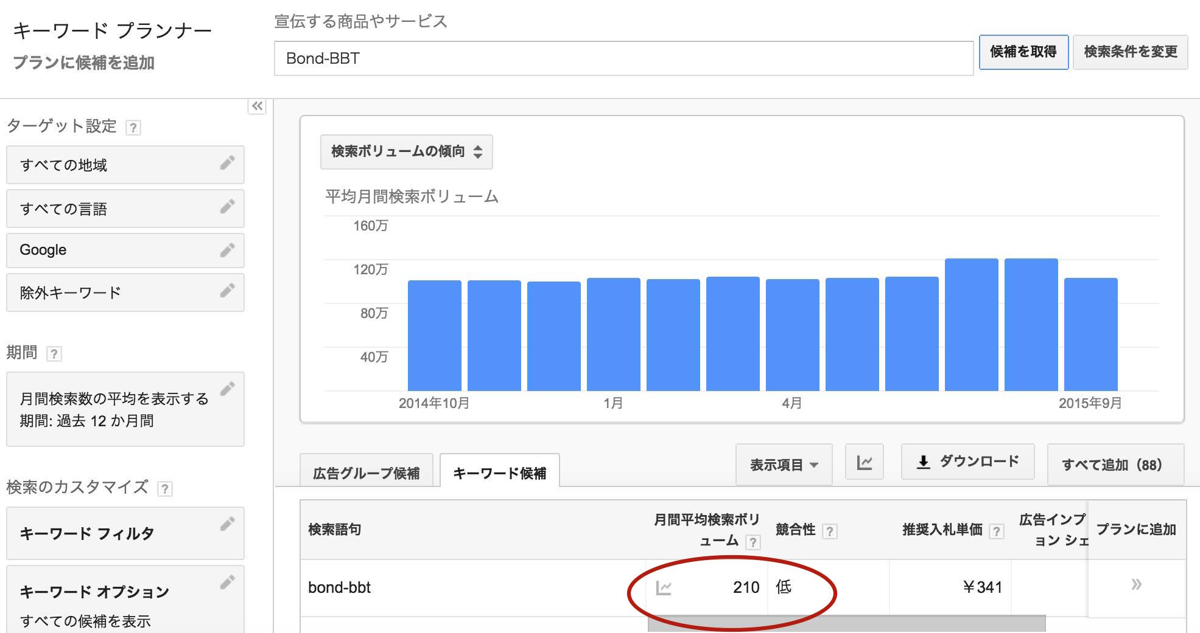Click the 2014年10月 bar in chart
Image resolution: width=1200 pixels, height=633 pixels.
(x=434, y=336)
